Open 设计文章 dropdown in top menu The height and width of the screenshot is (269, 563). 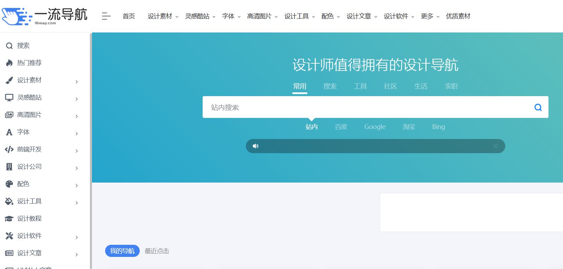click(362, 16)
